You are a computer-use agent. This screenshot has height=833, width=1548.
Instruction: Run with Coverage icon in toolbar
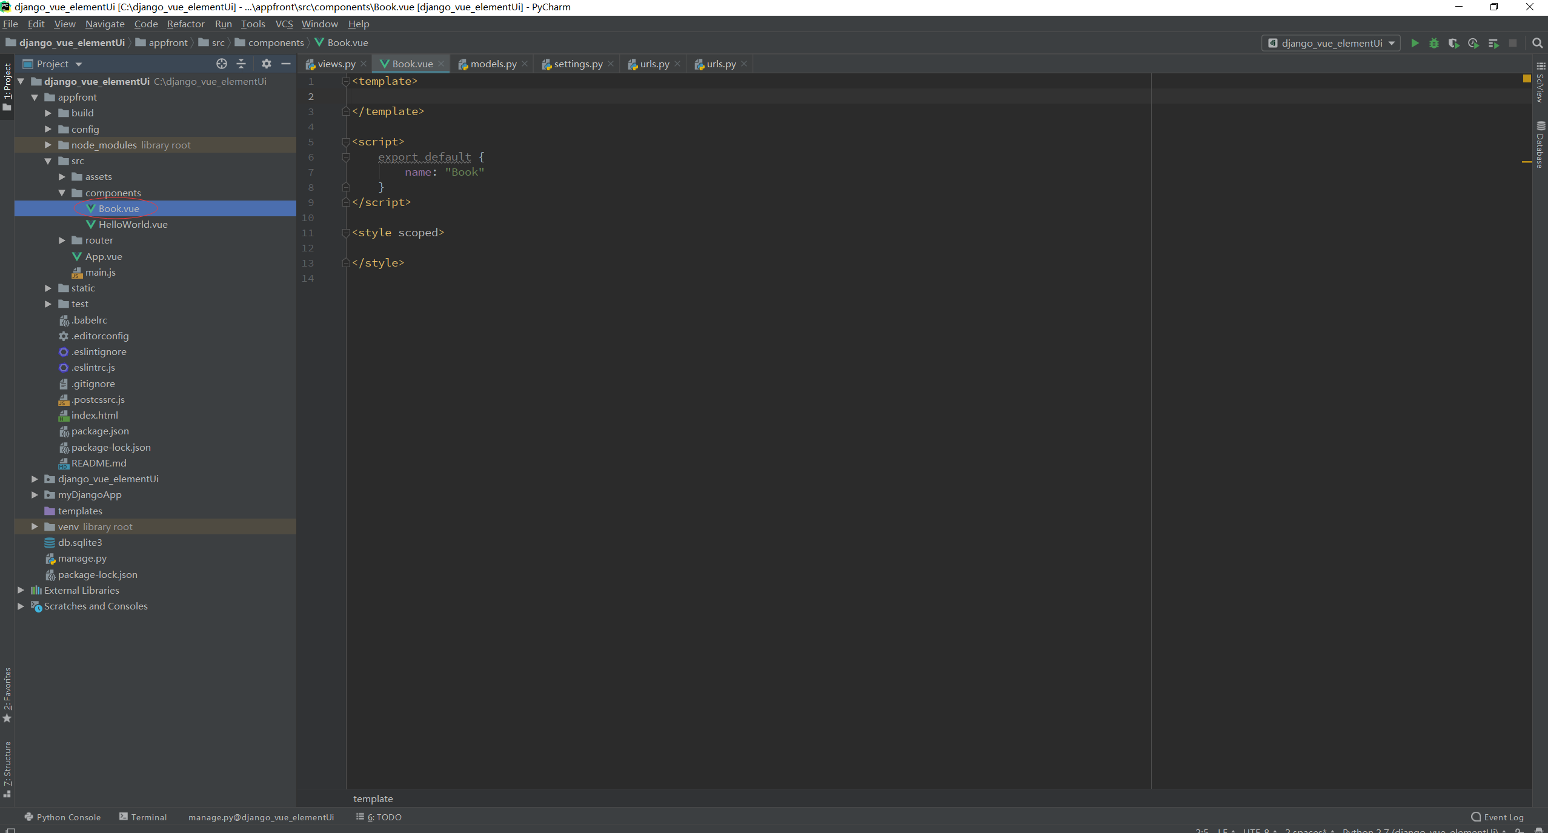click(x=1453, y=43)
